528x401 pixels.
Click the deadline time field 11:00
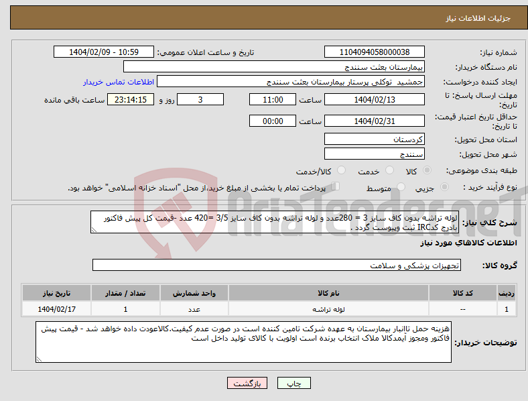click(x=273, y=100)
